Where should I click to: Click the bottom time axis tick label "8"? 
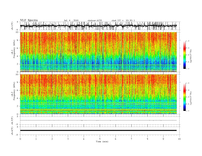click(x=147, y=139)
